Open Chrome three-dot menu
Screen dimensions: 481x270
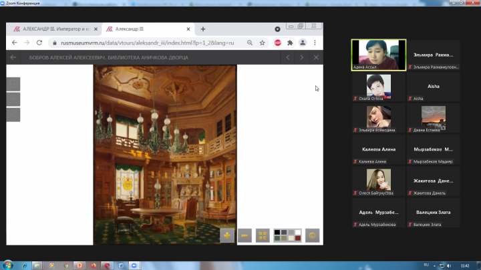tap(315, 43)
